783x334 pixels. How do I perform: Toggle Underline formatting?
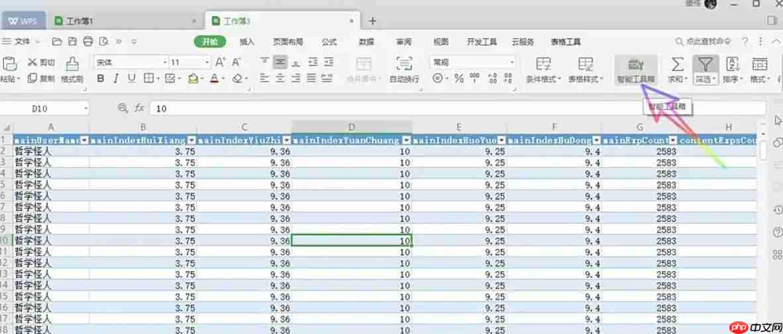[x=132, y=78]
